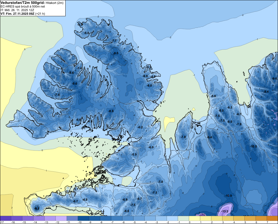Image resolution: width=278 pixels, height=224 pixels.
Task: Select the -8.9 temperature value
Action: 111,111
